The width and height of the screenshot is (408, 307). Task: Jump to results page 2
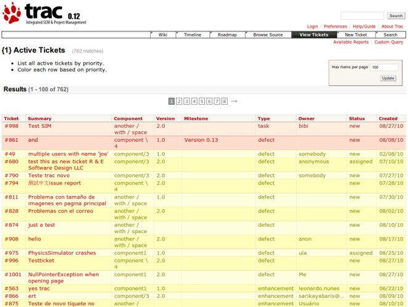pyautogui.click(x=179, y=101)
